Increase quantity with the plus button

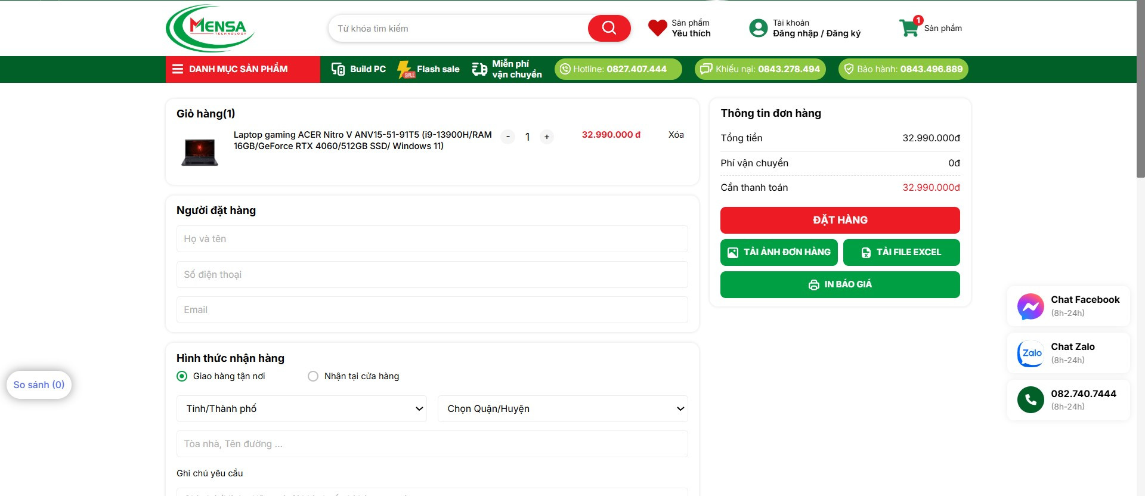point(547,137)
